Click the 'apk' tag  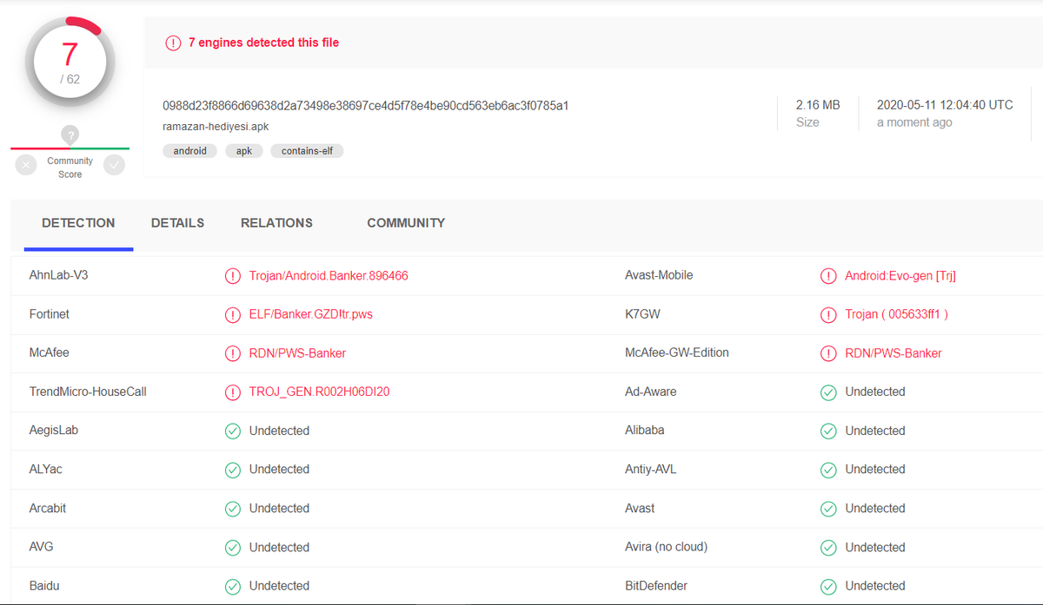point(243,151)
